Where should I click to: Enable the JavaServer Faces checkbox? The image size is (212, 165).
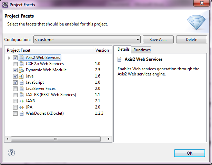click(x=15, y=89)
